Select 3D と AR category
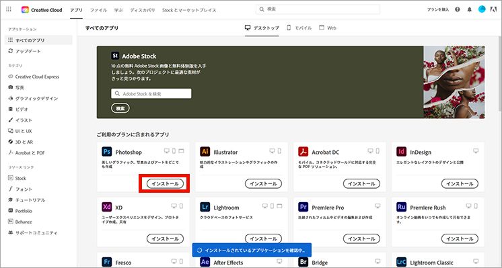502x268 pixels. (x=20, y=142)
